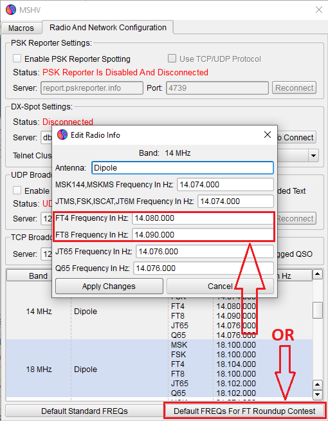This screenshot has width=328, height=421.
Task: Click Default FREQs For FT Roundup Contest
Action: pyautogui.click(x=244, y=411)
